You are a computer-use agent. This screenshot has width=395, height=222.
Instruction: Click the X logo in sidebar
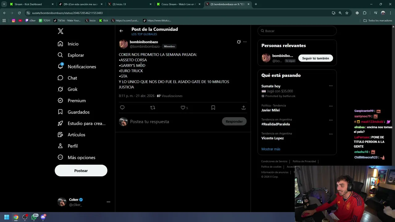point(60,31)
